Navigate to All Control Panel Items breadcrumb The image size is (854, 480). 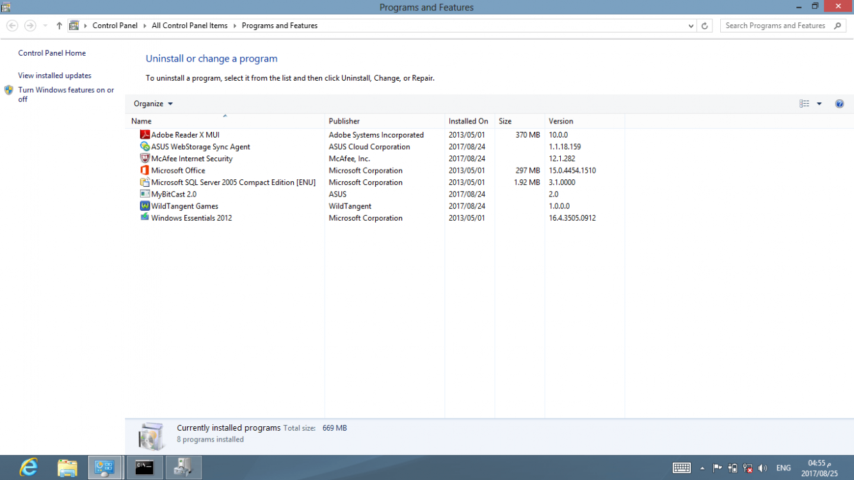click(x=189, y=26)
